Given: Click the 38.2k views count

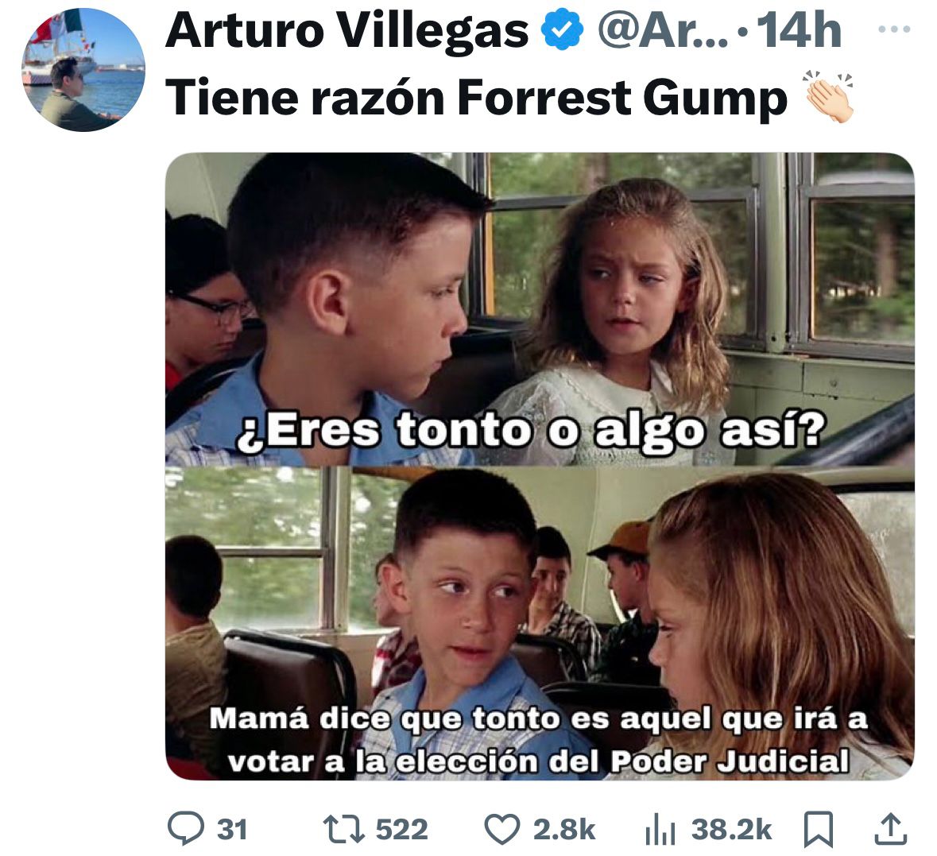Looking at the screenshot, I should pyautogui.click(x=731, y=830).
